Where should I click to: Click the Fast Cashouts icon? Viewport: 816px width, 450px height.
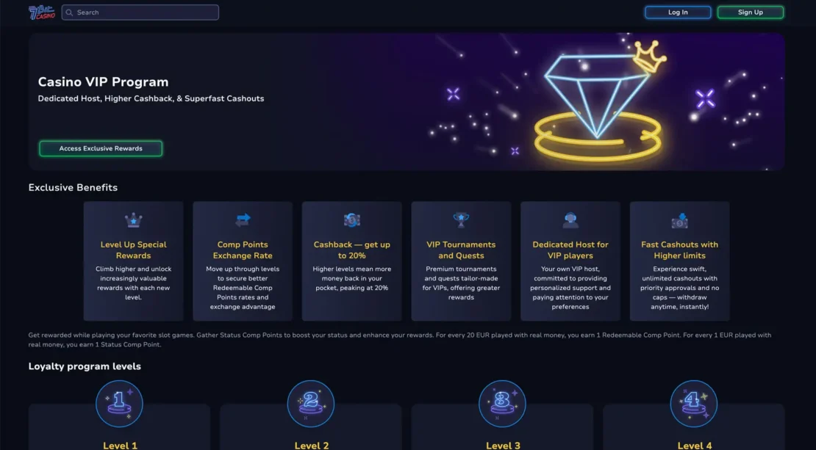coord(679,220)
